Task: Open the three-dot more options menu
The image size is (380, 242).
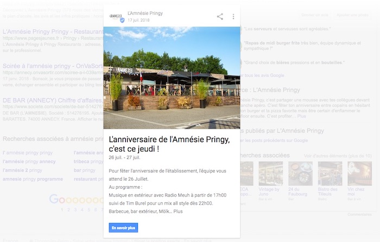Action: (x=233, y=16)
